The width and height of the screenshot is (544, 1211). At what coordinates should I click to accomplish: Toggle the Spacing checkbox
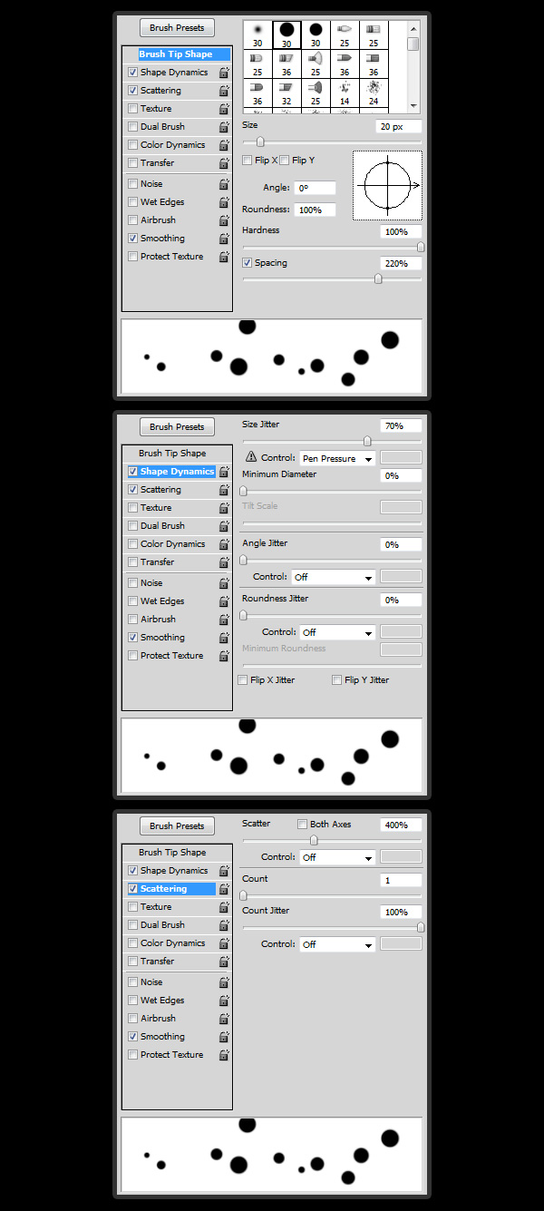pyautogui.click(x=248, y=263)
